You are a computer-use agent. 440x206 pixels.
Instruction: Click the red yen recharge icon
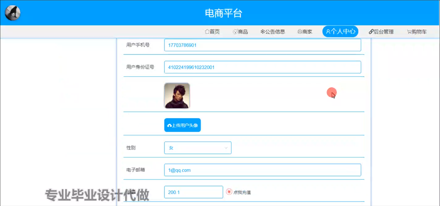coord(229,192)
